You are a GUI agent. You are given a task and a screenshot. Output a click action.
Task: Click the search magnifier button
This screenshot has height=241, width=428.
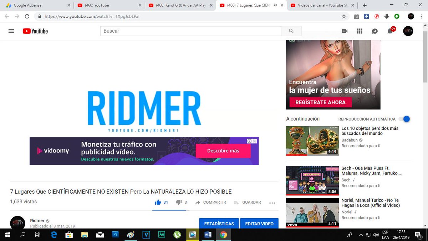[291, 31]
